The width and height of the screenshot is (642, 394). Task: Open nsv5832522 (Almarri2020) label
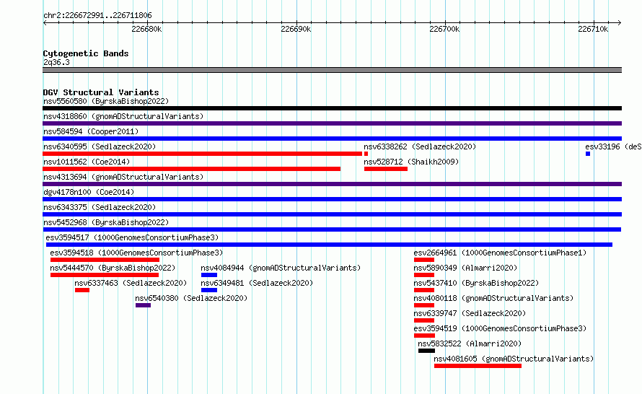tap(470, 343)
